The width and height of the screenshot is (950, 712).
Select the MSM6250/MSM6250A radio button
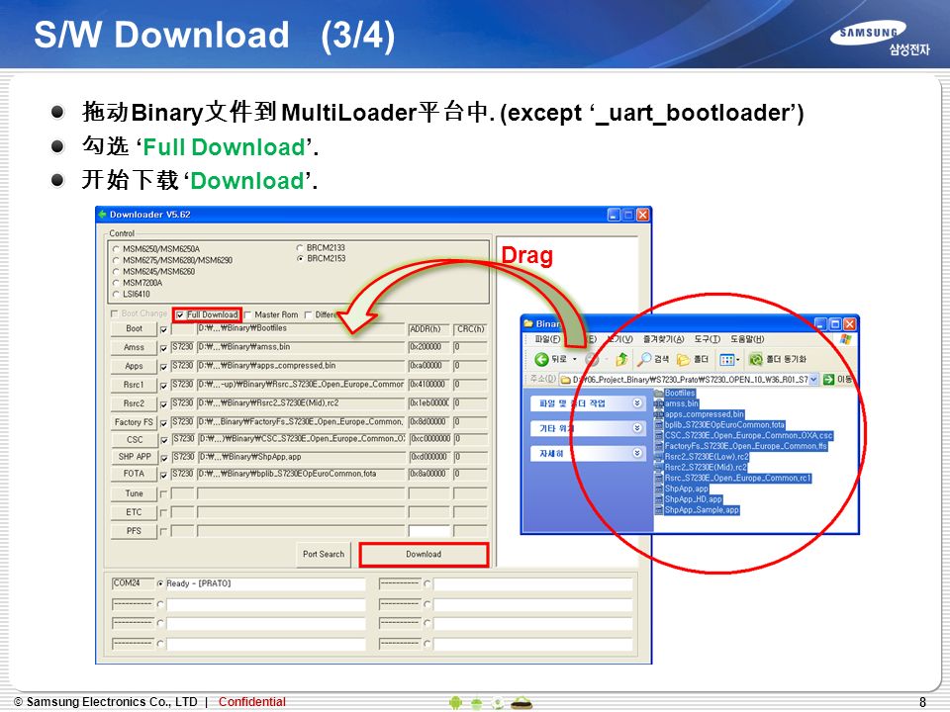116,249
